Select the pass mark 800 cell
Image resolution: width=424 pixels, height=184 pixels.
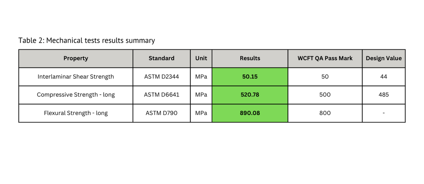coord(325,113)
